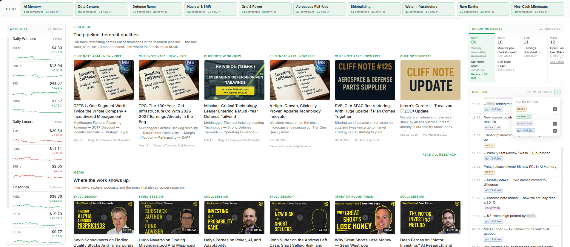
Task: Open the '$VELO: A SPAC Restructuring' article
Action: (x=365, y=111)
